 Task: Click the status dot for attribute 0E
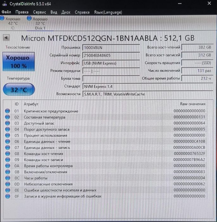point(8,190)
